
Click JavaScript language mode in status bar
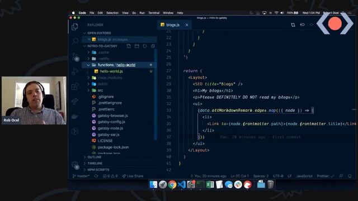point(304,176)
